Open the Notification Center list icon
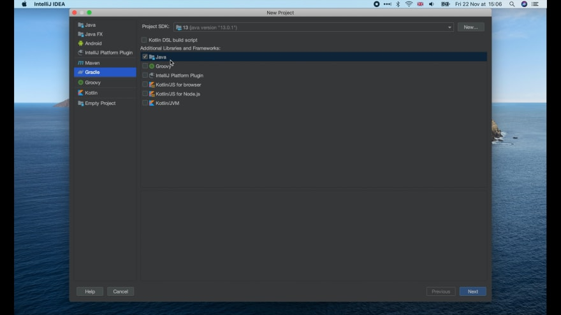 (x=535, y=4)
